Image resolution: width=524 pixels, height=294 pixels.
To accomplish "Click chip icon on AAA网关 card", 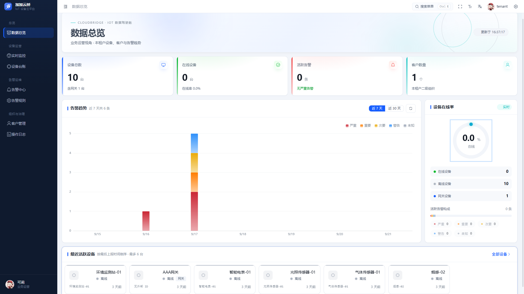I will [139, 275].
